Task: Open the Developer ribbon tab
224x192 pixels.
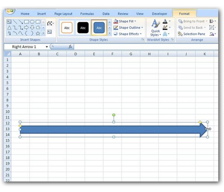Action: click(x=159, y=14)
